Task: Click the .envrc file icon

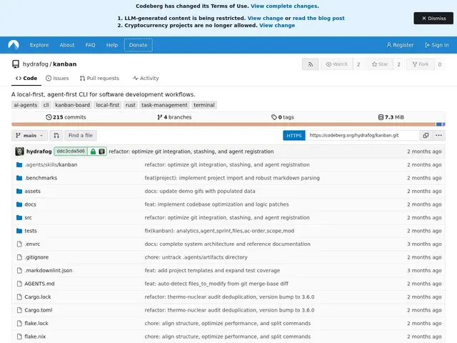Action: point(19,244)
